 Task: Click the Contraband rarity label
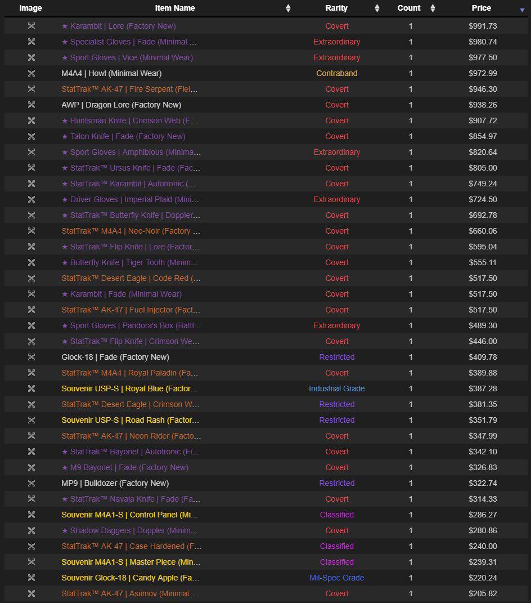336,73
